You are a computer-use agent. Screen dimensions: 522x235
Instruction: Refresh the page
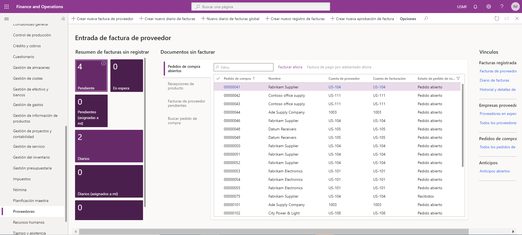point(497,18)
